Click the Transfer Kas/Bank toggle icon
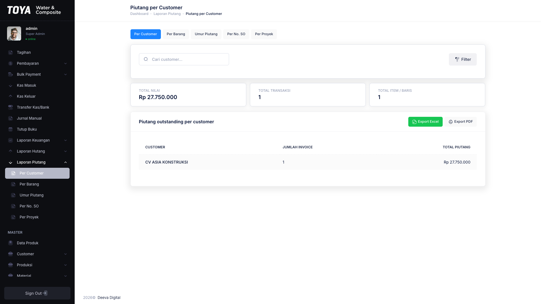Screen dimensions: 541x304 [10, 108]
